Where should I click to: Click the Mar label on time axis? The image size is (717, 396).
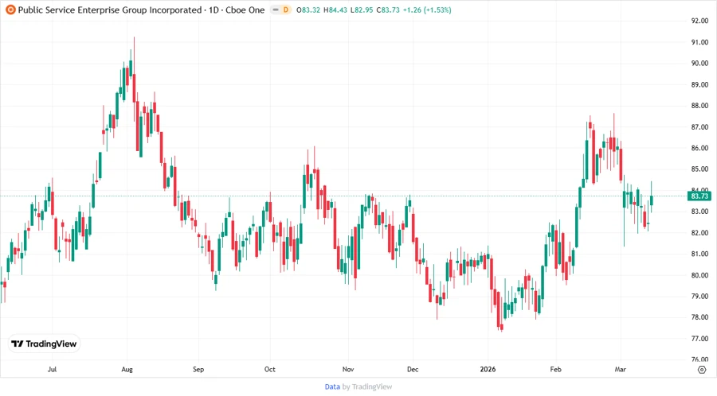click(x=620, y=369)
